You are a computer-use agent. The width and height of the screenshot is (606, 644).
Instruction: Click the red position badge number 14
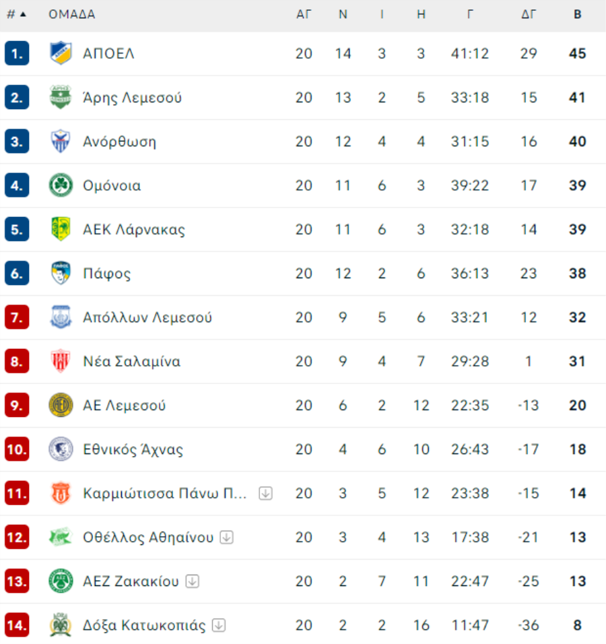[17, 625]
